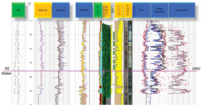Select the GR track header
206x109 pixels.
[x=18, y=10]
